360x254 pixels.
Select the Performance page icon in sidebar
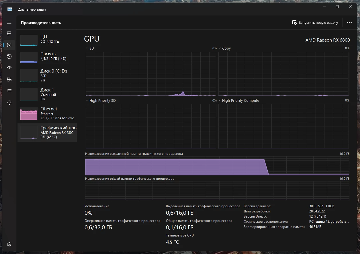coord(9,45)
